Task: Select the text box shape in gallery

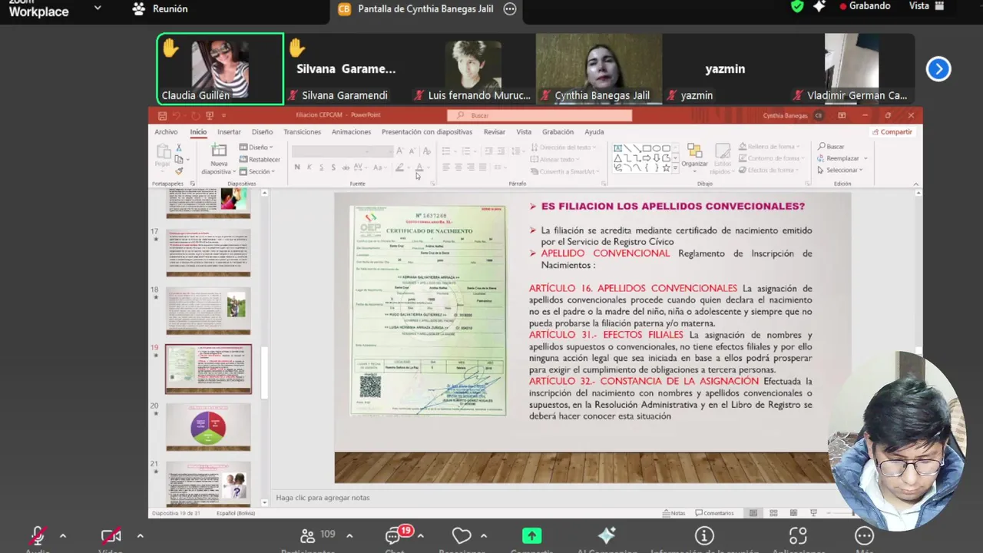Action: (617, 148)
